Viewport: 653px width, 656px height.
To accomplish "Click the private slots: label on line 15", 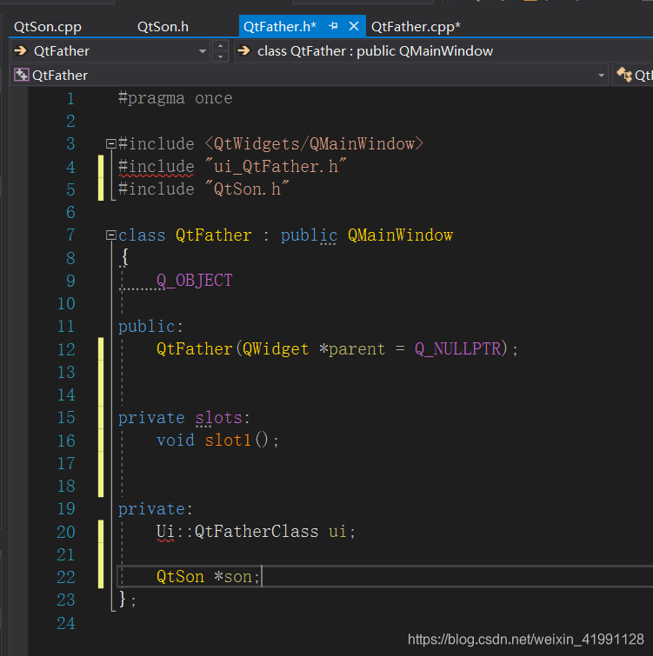I will (x=184, y=418).
